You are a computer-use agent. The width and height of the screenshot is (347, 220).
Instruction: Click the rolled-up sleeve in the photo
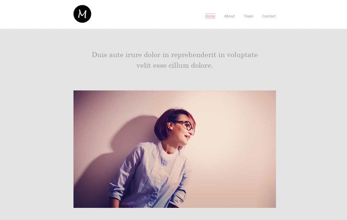(x=116, y=192)
